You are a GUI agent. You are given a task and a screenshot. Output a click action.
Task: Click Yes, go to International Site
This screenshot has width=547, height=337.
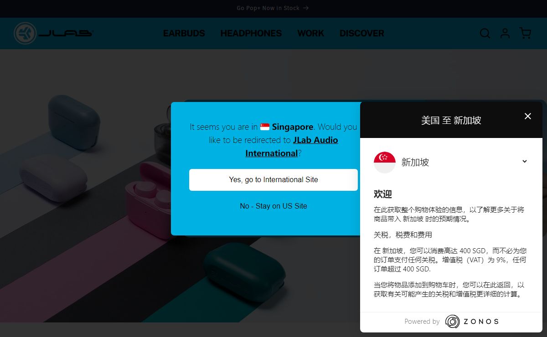pyautogui.click(x=273, y=180)
